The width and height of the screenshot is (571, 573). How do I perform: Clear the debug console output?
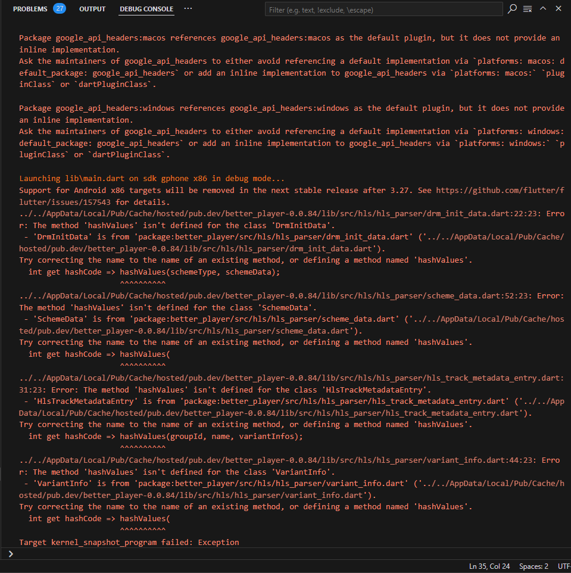click(x=528, y=9)
